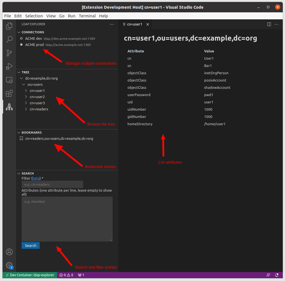
Task: Click the bookmark icon for cn=readers entry
Action: click(x=21, y=139)
